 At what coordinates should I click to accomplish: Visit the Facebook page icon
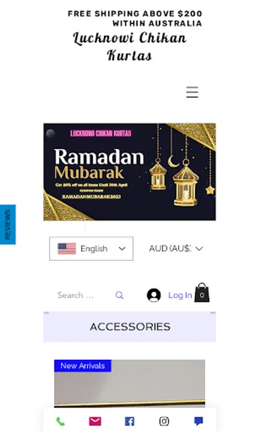[129, 421]
